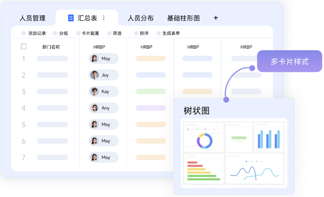Screen dimensions: 324x197
Task: Select the 汇总表 tab
Action: pyautogui.click(x=87, y=18)
